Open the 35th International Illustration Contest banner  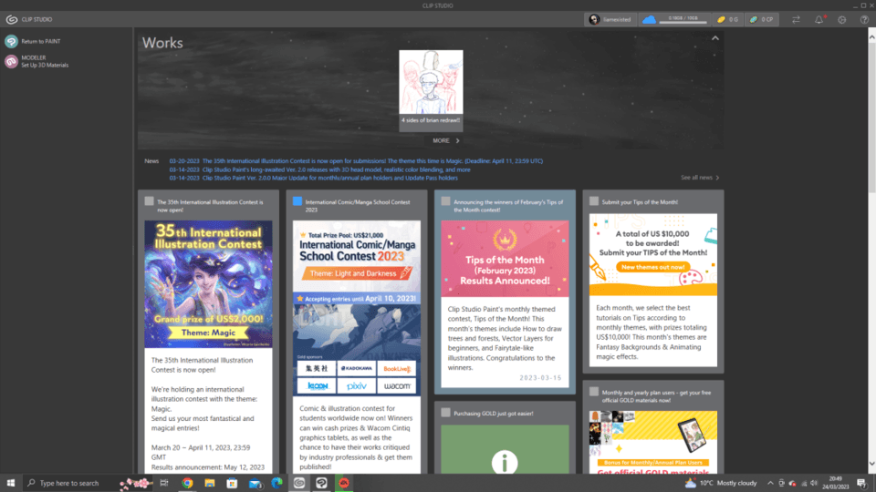coord(208,284)
